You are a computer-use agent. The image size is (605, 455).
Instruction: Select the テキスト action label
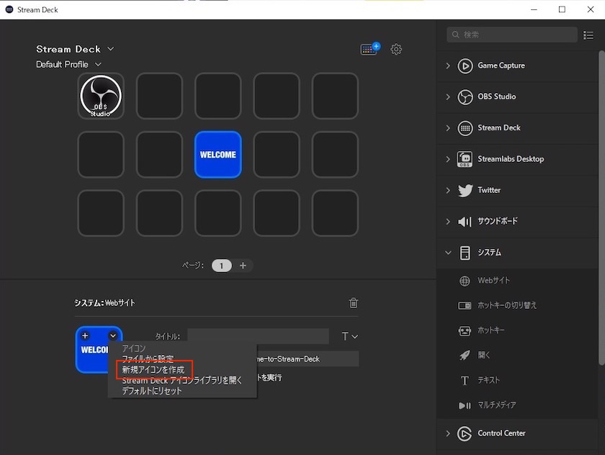(x=489, y=380)
